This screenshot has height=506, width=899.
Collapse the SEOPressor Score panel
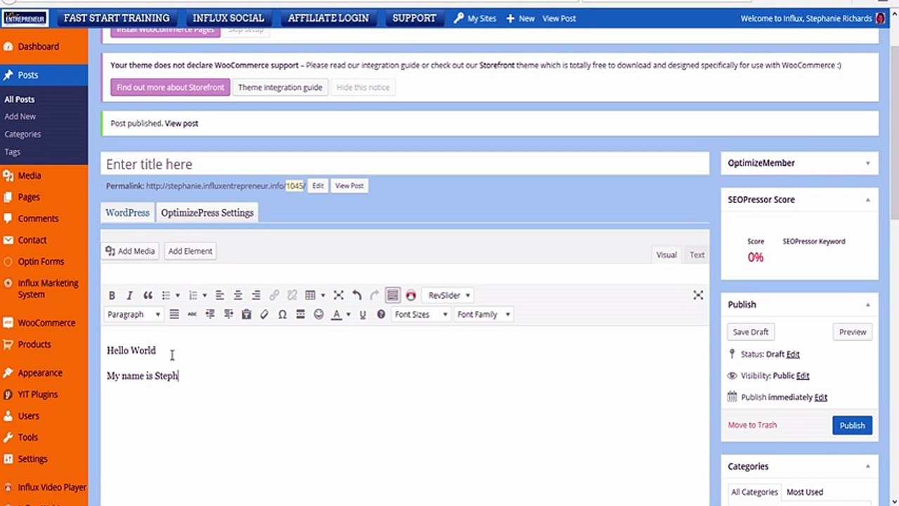[x=867, y=200]
